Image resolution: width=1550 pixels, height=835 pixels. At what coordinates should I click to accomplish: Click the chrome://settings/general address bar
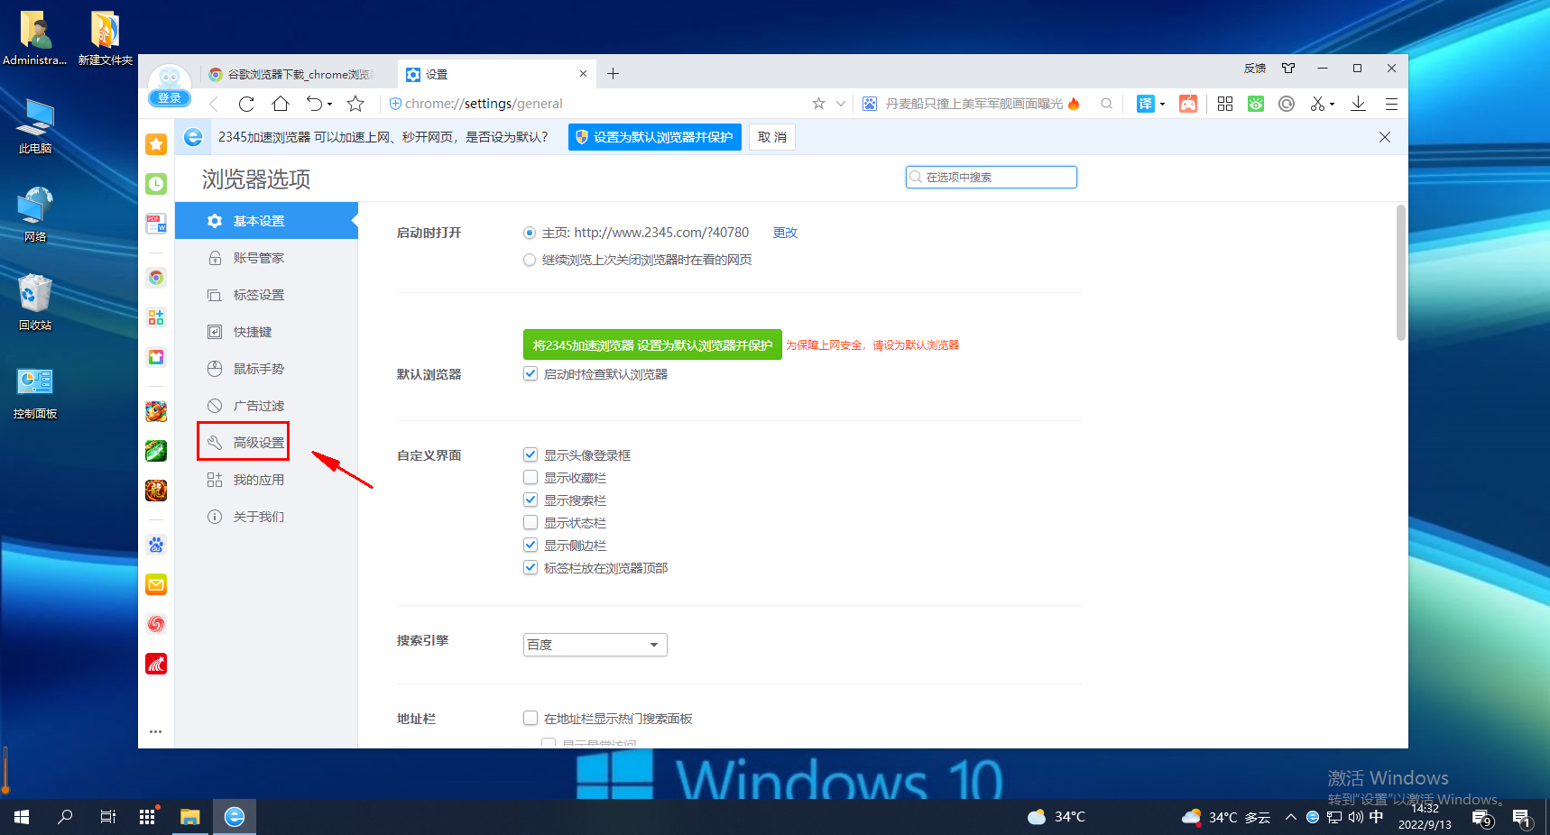[x=595, y=104]
